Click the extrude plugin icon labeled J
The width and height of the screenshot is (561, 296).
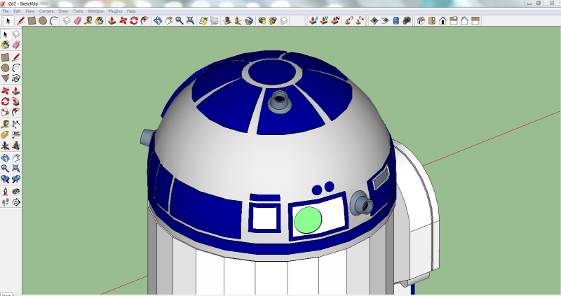pyautogui.click(x=313, y=20)
